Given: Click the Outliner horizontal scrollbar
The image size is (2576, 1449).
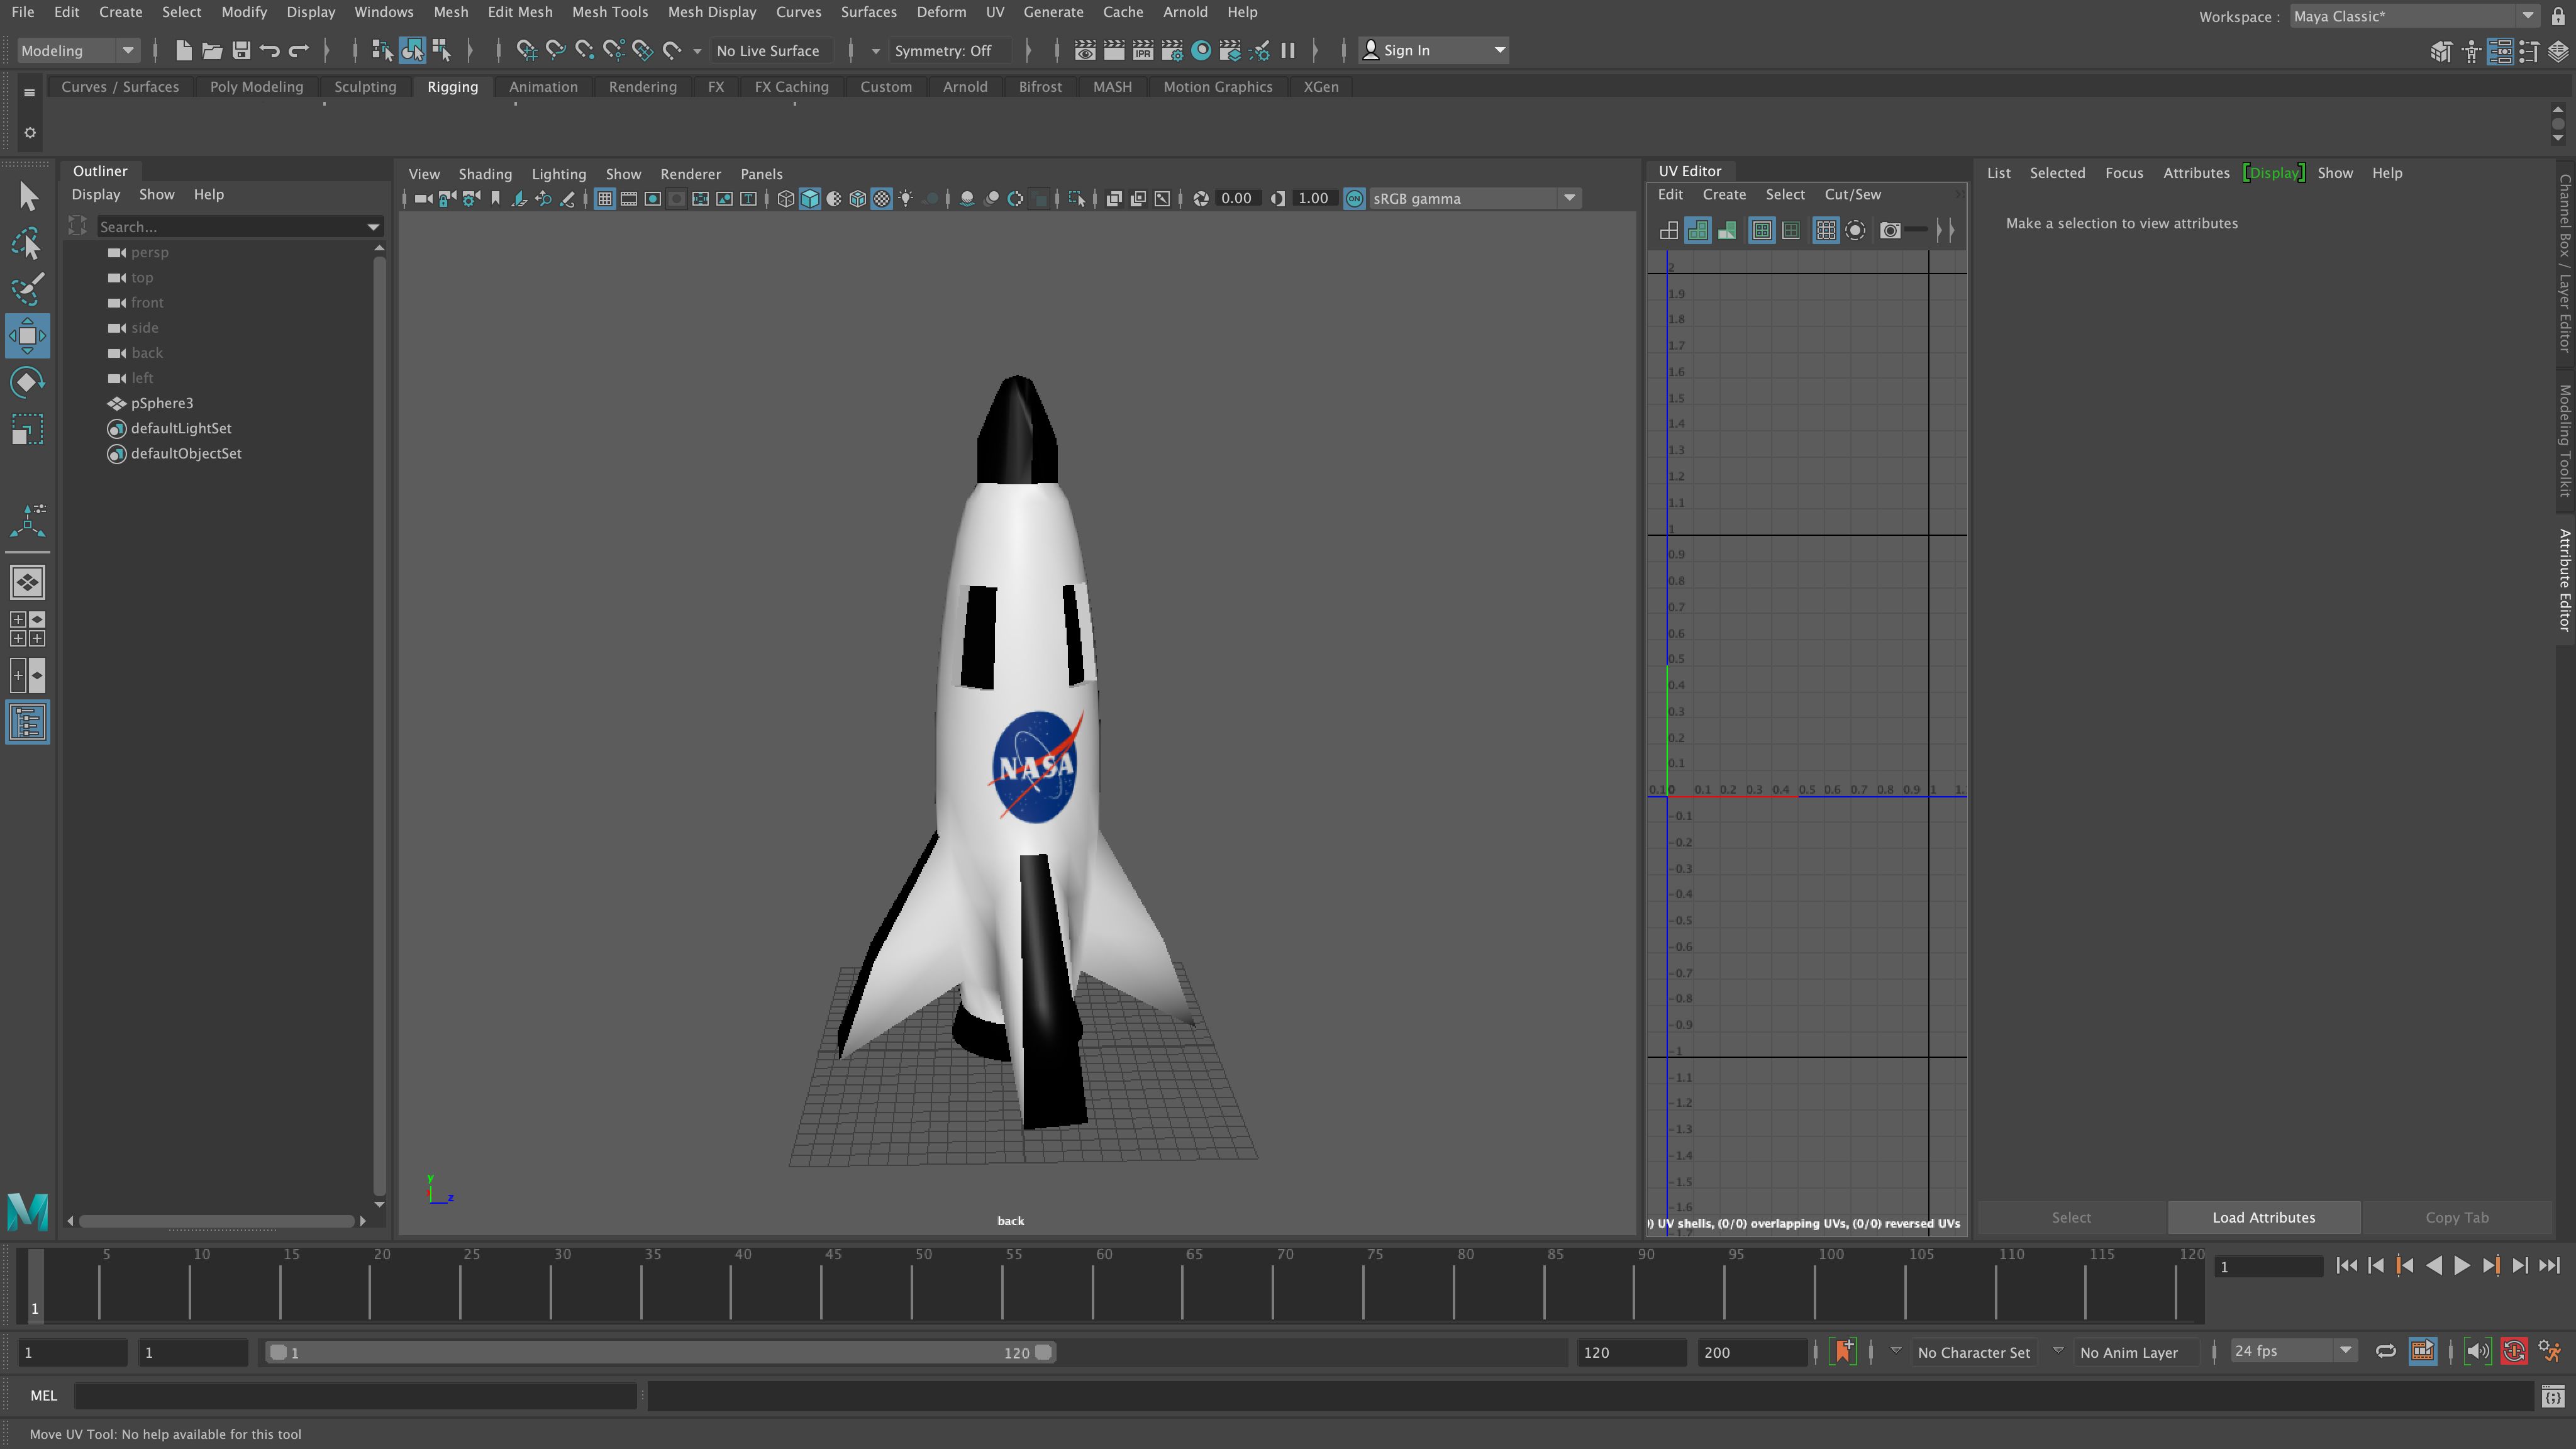Looking at the screenshot, I should [x=217, y=1221].
